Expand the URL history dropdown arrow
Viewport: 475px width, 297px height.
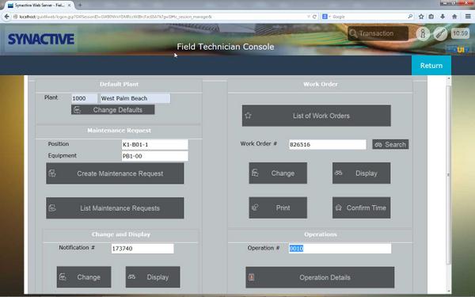(309, 17)
